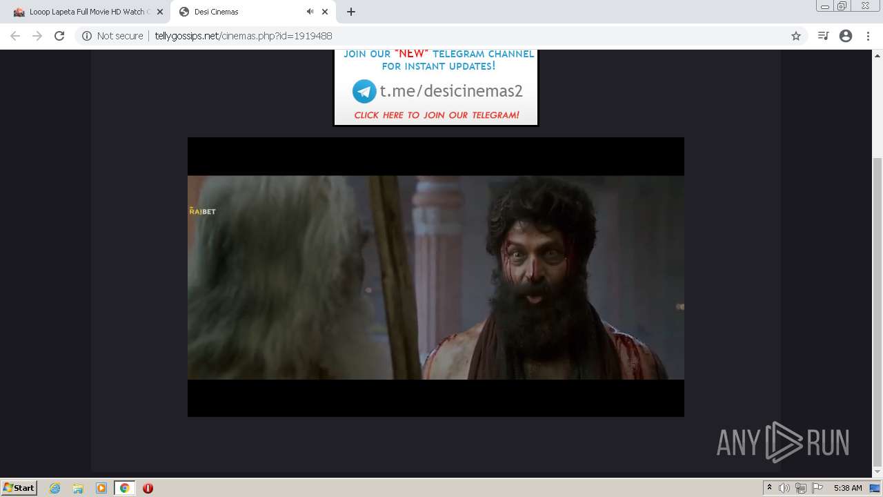The width and height of the screenshot is (883, 497).
Task: Go forward to the next page
Action: pyautogui.click(x=37, y=36)
